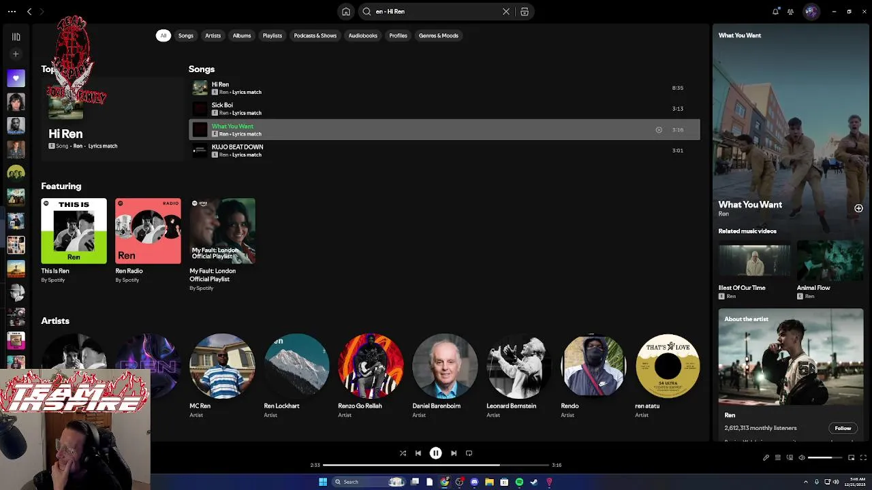
Task: Pause the current song
Action: 435,453
